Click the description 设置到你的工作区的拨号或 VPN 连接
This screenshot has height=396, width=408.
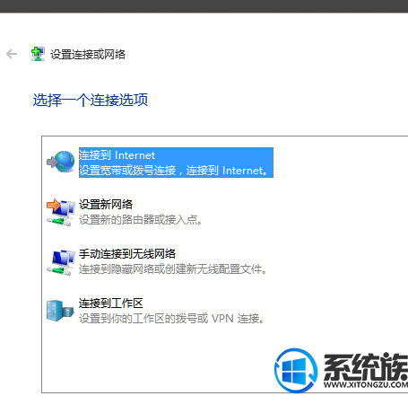(x=171, y=318)
